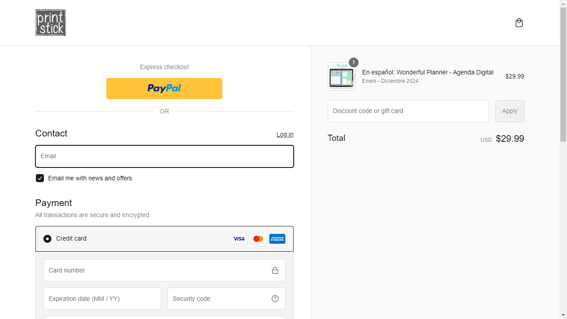567x319 pixels.
Task: Open the Wonderful Planner product thumbnail
Action: (x=342, y=77)
